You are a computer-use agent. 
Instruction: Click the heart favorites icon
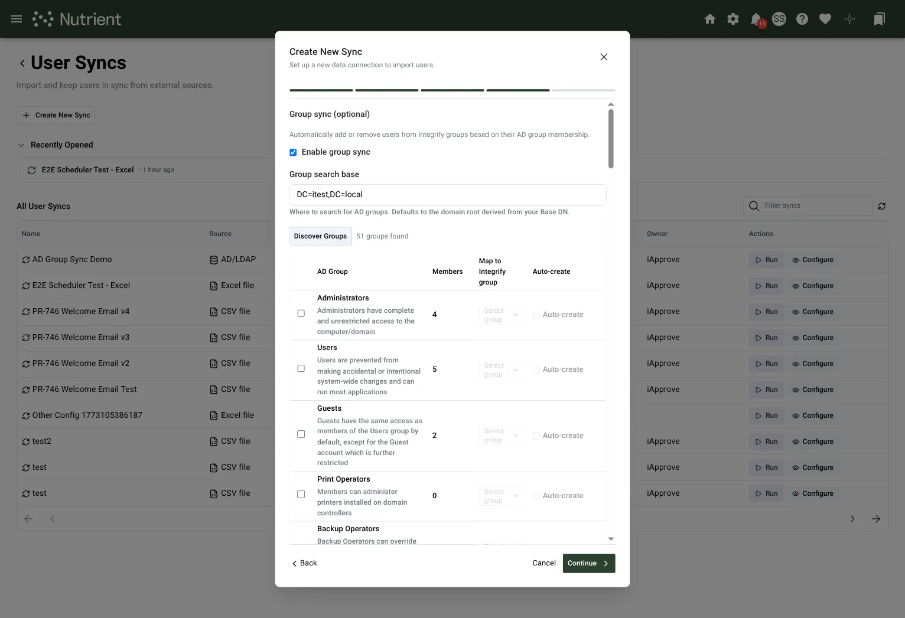click(x=825, y=19)
